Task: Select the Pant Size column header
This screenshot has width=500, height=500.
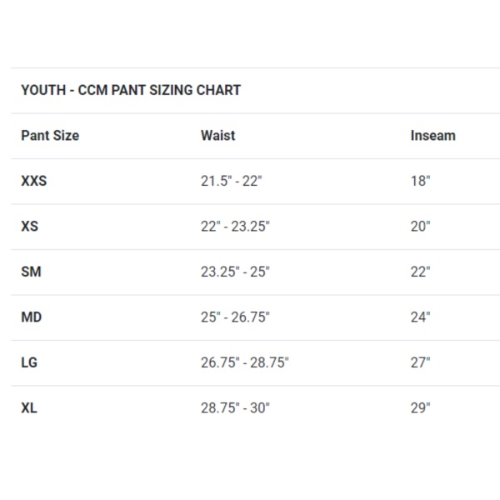Action: pos(50,136)
